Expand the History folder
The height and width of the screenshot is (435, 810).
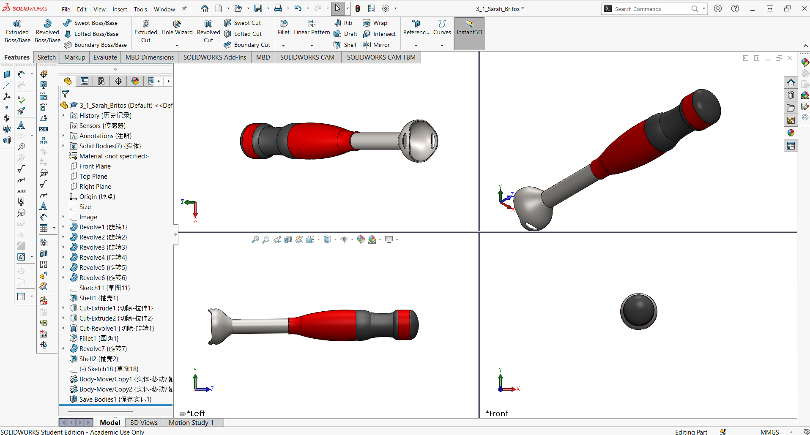click(x=63, y=115)
